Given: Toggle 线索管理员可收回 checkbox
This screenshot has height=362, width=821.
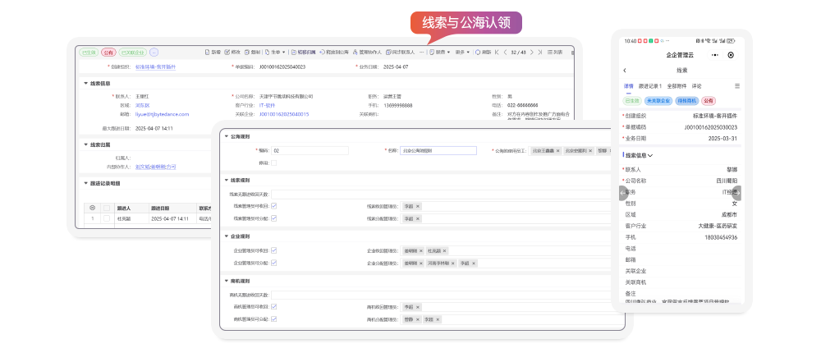Looking at the screenshot, I should [x=273, y=206].
